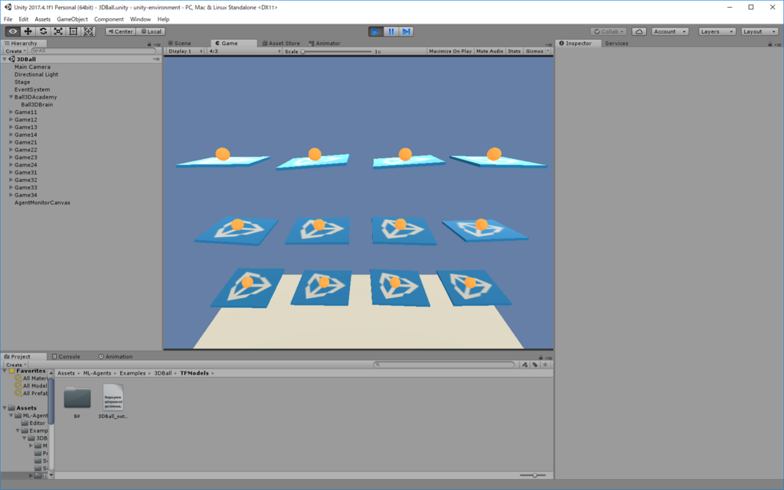Click the search-by-label filter icon in Project
The width and height of the screenshot is (784, 490).
point(535,365)
